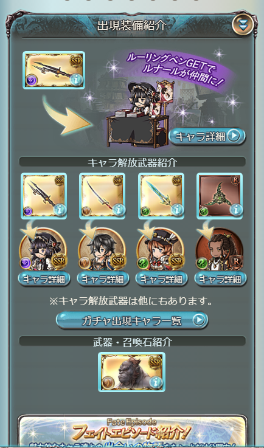Open キャラ詳細 beside the ルナール banner
The height and width of the screenshot is (448, 264).
[x=207, y=137]
